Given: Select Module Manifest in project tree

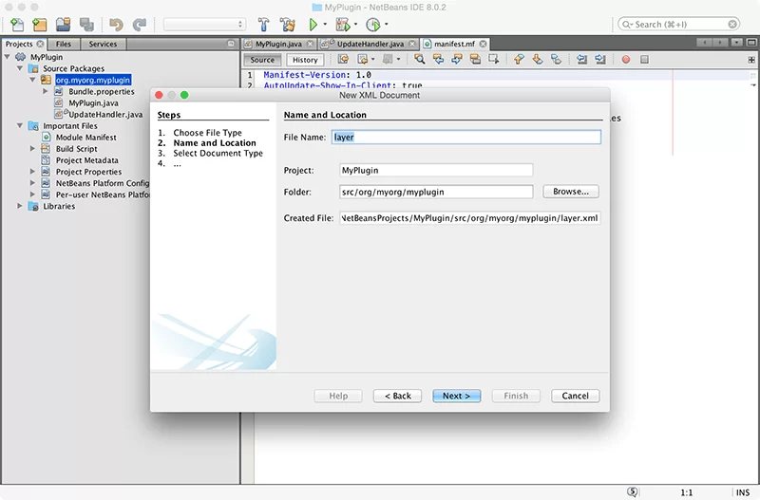Looking at the screenshot, I should click(85, 137).
